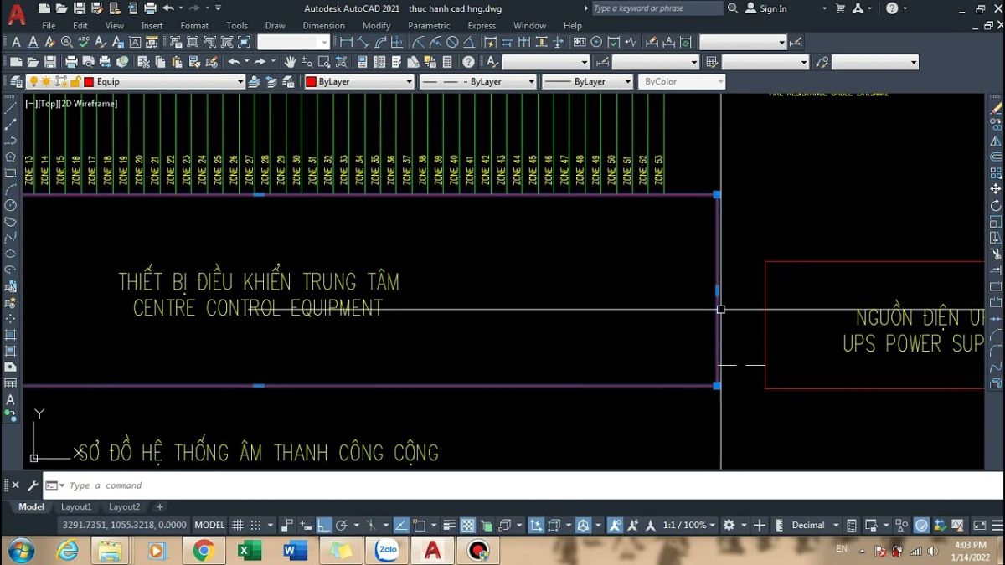Switch to the Layout2 tab
1005x565 pixels.
coord(125,507)
